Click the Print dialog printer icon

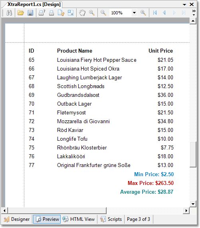[42, 13]
